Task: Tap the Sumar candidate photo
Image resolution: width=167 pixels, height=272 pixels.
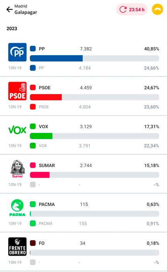Action: pos(17,169)
